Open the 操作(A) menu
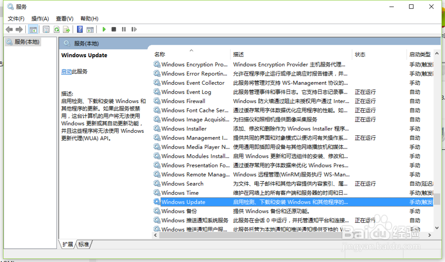 point(40,19)
